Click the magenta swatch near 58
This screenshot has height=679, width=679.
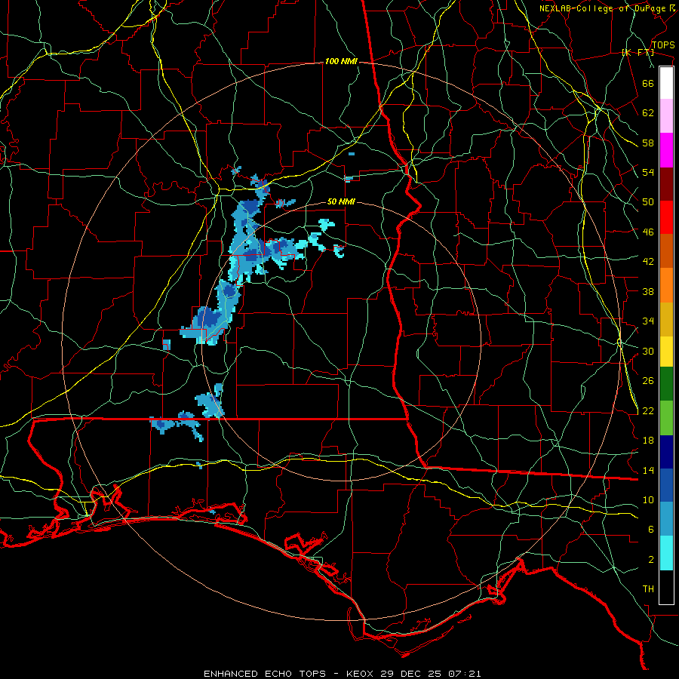[666, 150]
